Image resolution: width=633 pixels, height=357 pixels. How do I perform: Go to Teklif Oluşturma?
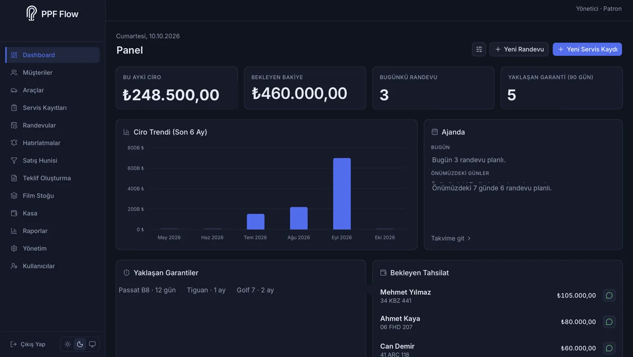pyautogui.click(x=53, y=178)
